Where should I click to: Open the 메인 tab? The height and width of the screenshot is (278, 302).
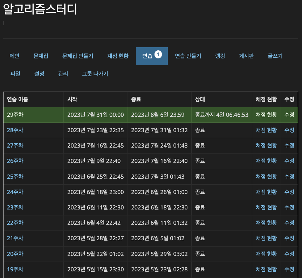pyautogui.click(x=14, y=56)
